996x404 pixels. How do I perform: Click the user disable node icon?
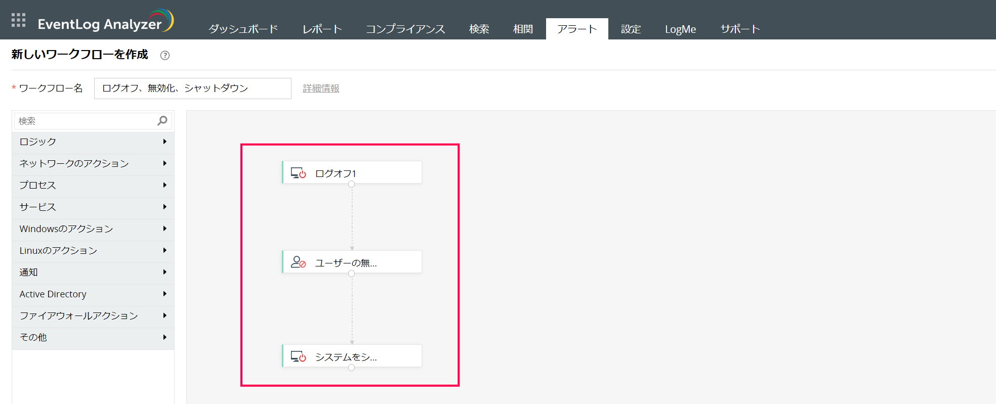pos(298,262)
